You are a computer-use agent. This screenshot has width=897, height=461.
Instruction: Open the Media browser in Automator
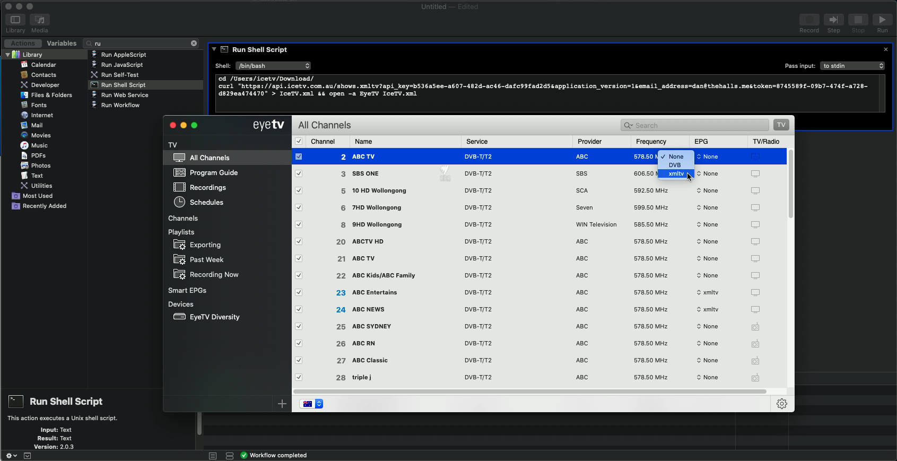(x=40, y=20)
